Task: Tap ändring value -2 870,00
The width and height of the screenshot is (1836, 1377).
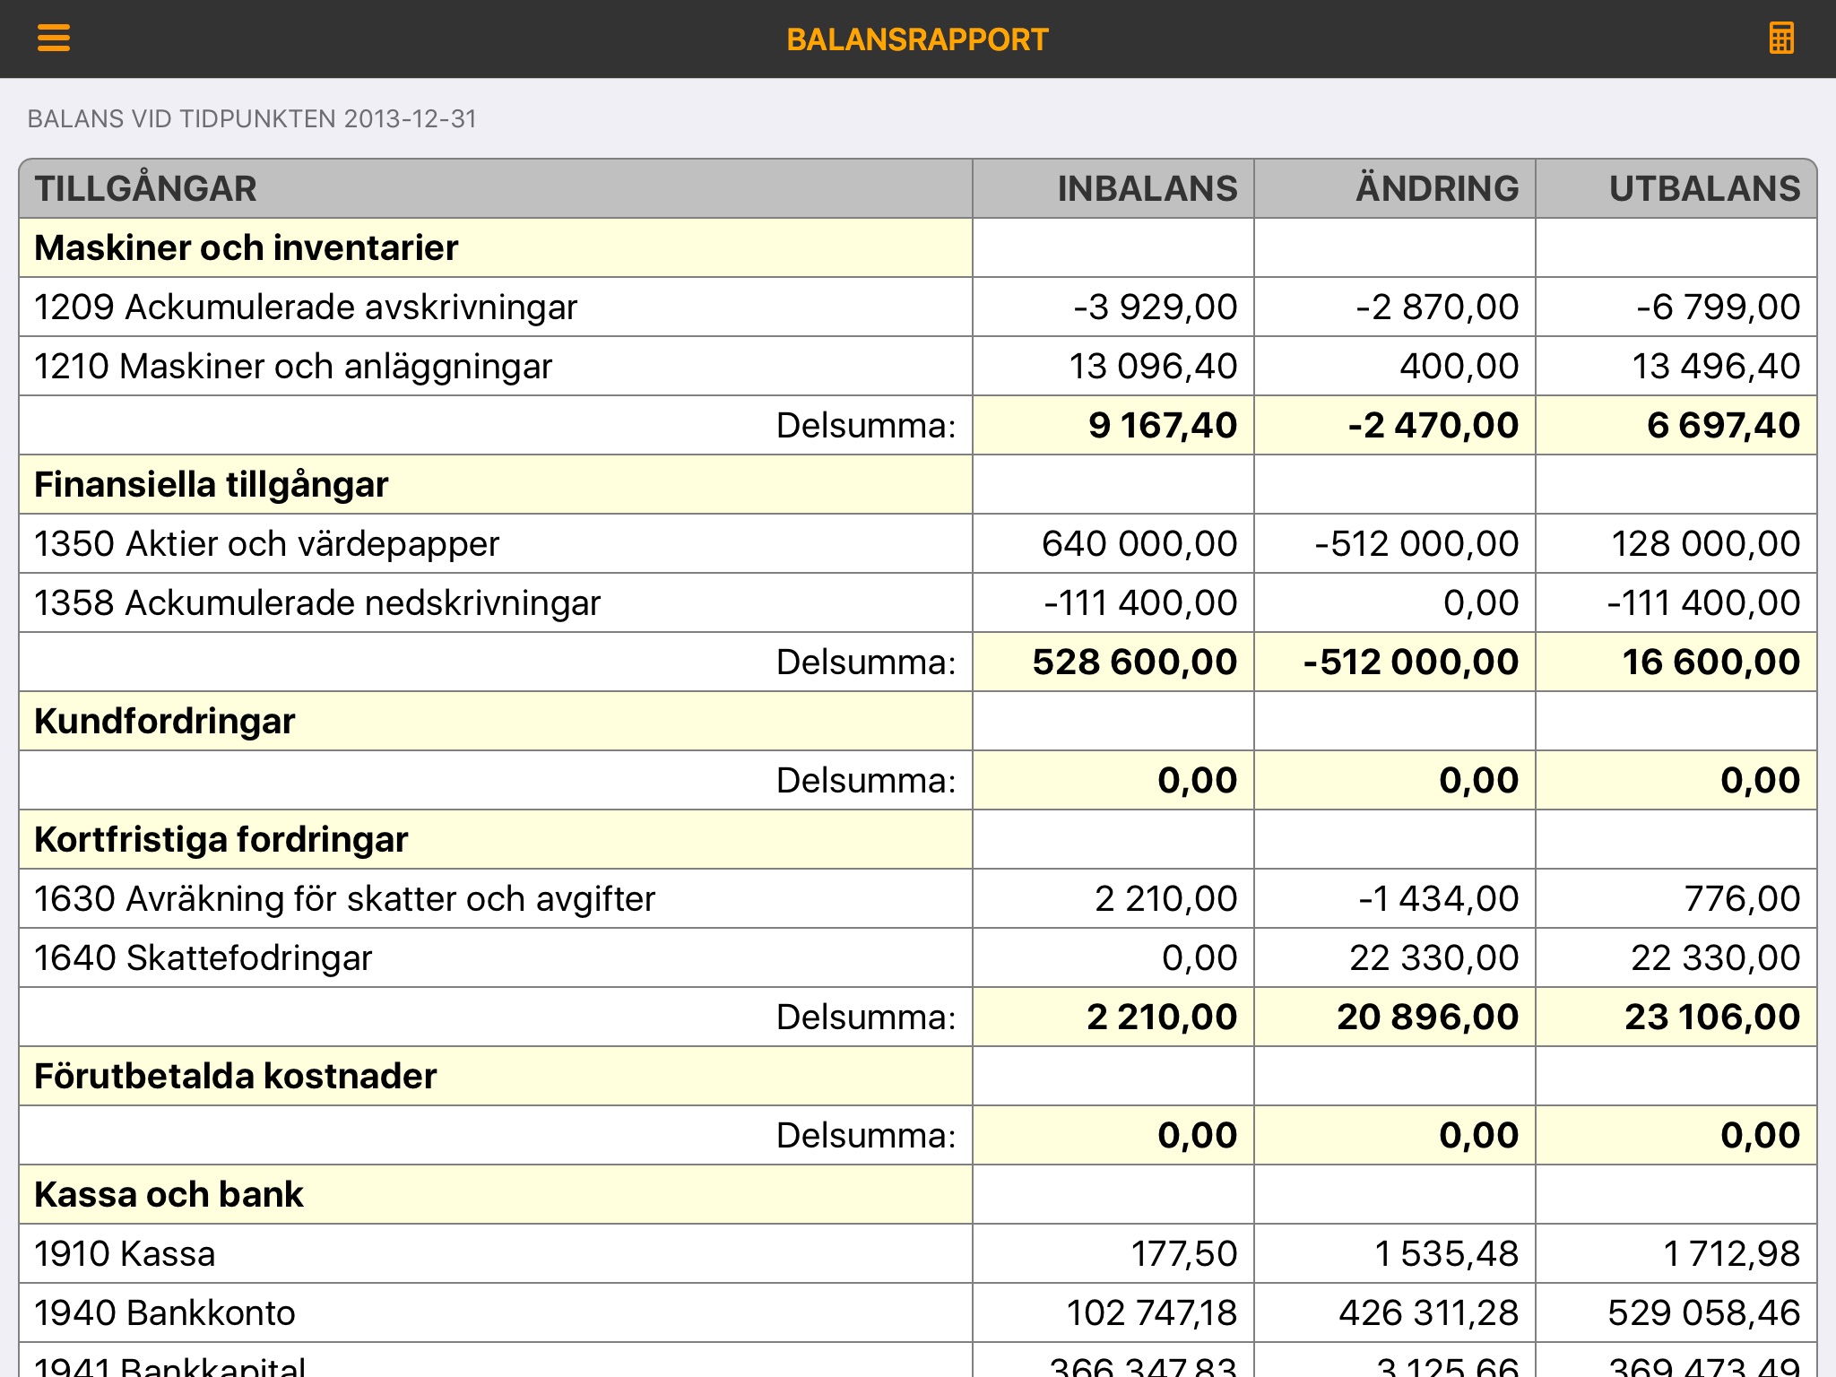Action: point(1437,307)
